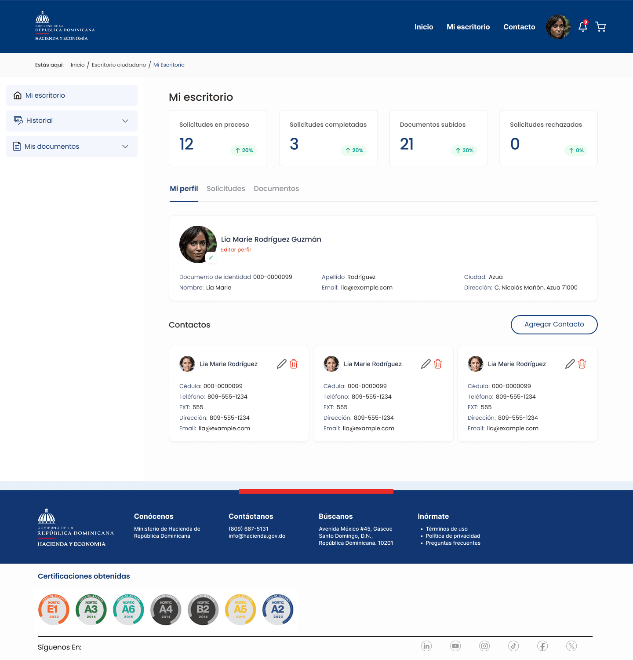Image resolution: width=633 pixels, height=660 pixels.
Task: Expand the Mis documentos chevron
Action: (125, 147)
